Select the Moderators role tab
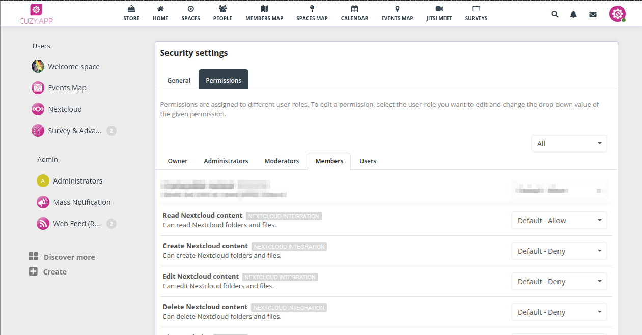The width and height of the screenshot is (642, 335). [x=282, y=161]
